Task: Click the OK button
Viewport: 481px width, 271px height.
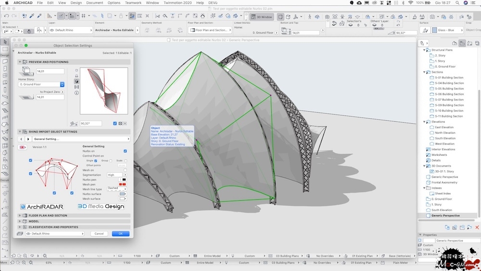Action: pos(121,233)
